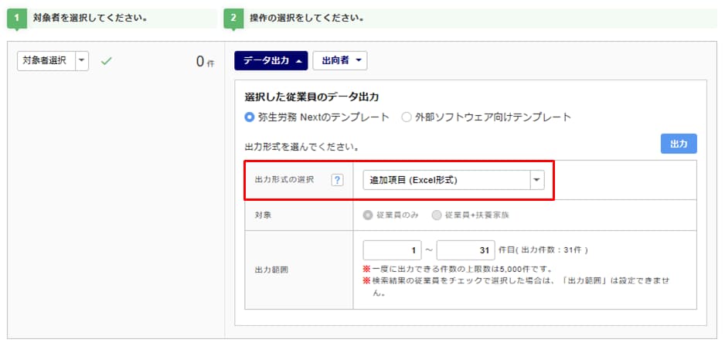Click the 出力形式の選択 label
Image resolution: width=725 pixels, height=346 pixels.
click(x=284, y=180)
